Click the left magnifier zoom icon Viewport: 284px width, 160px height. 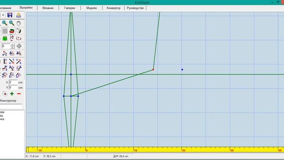tap(5, 23)
